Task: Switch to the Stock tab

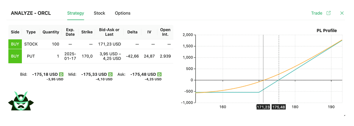Action: pos(99,13)
